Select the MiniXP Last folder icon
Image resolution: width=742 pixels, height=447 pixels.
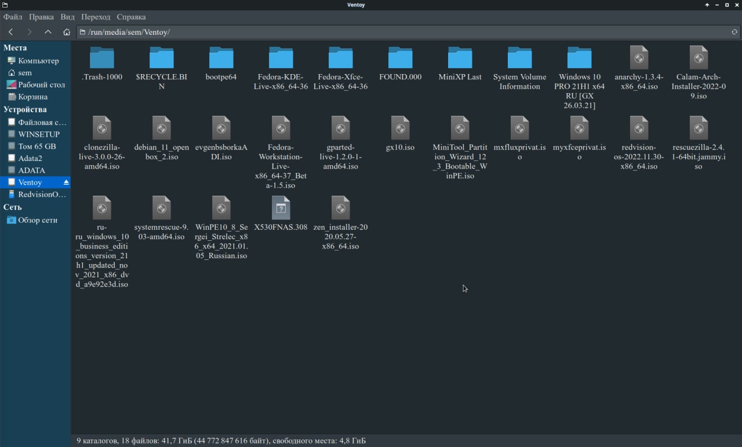point(460,58)
